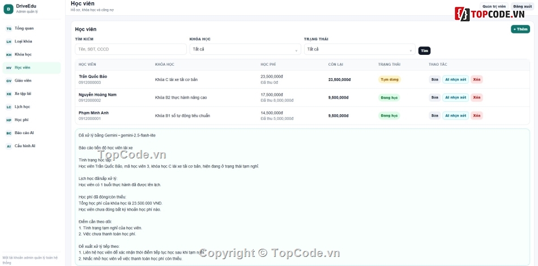This screenshot has width=538, height=266.
Task: Click Khóa B1 số tự động tiêu chuẩn
Action: pos(182,116)
